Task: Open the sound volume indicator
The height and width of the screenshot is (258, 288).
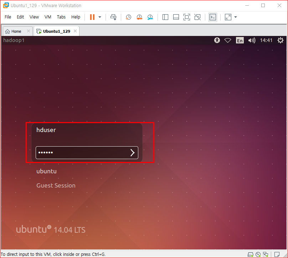Action: tap(252, 40)
